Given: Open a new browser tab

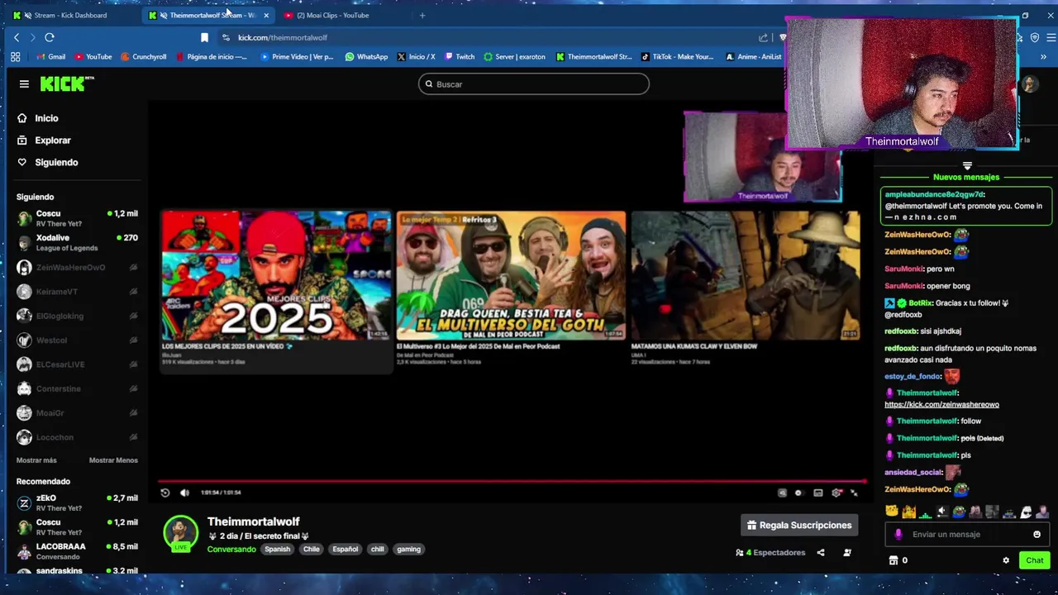Looking at the screenshot, I should (422, 15).
